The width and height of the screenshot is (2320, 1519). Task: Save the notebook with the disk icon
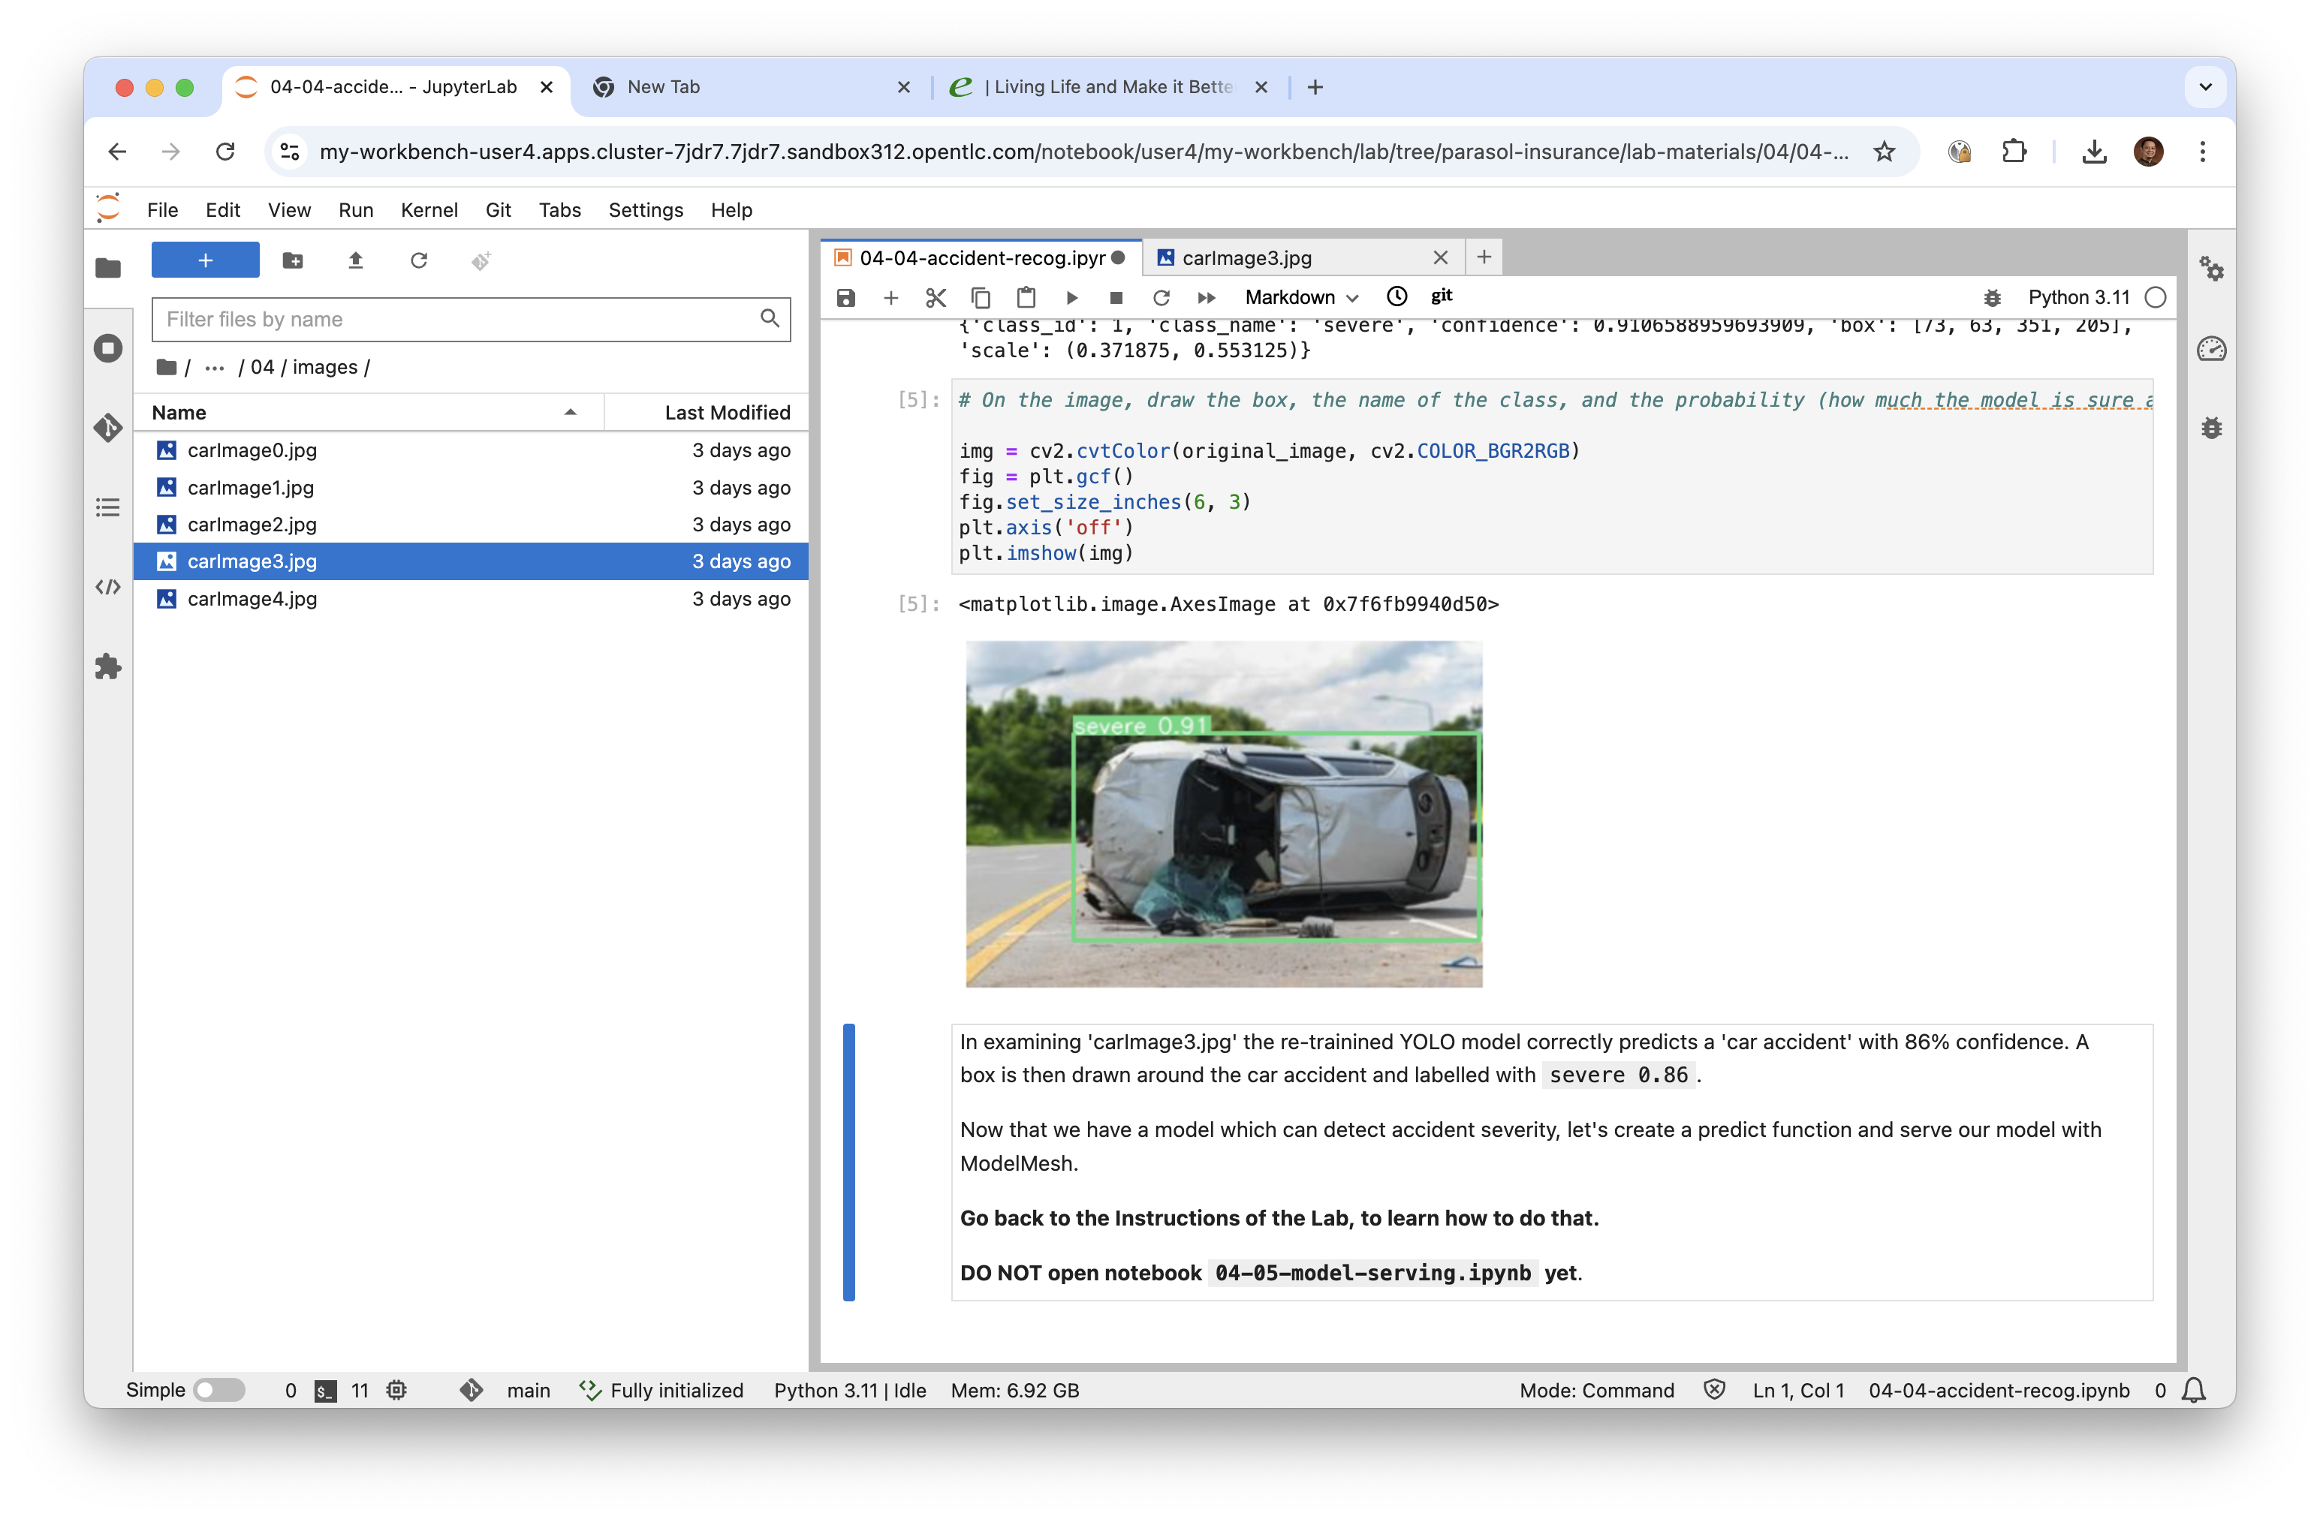click(845, 297)
